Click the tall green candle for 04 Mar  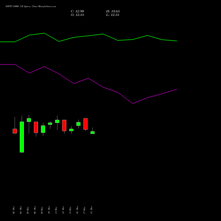pos(22,137)
